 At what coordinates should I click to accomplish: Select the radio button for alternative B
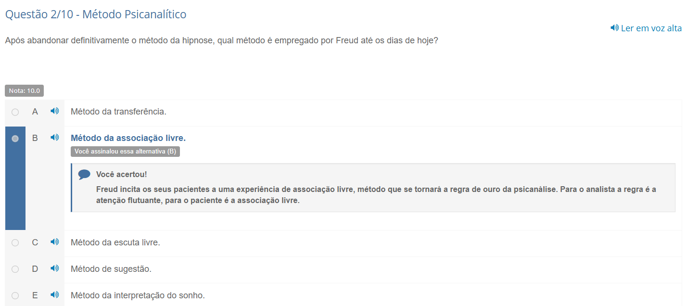coord(15,139)
